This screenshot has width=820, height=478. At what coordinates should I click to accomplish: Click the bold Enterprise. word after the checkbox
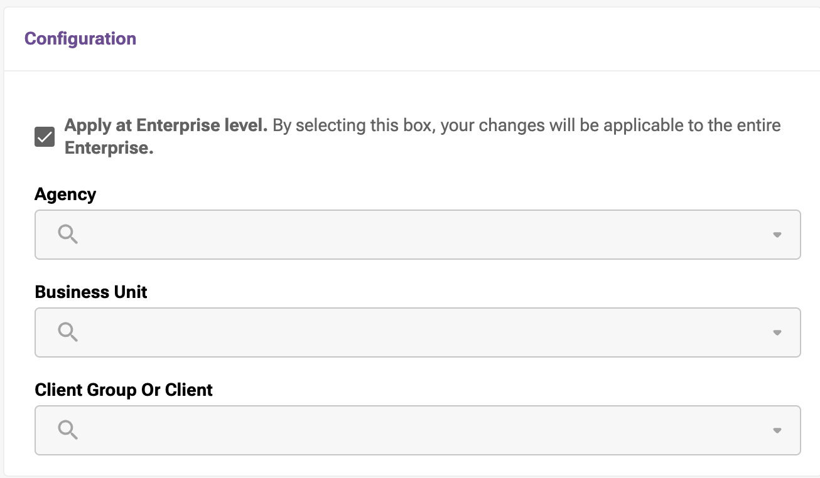point(109,149)
